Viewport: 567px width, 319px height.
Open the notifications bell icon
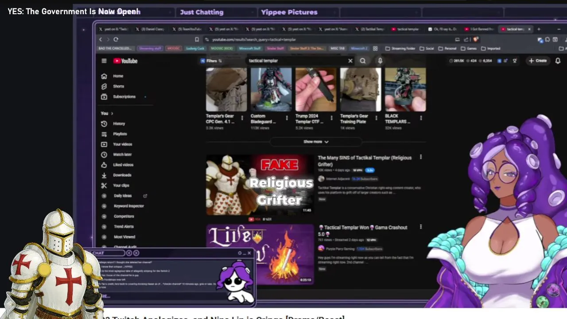pos(558,61)
